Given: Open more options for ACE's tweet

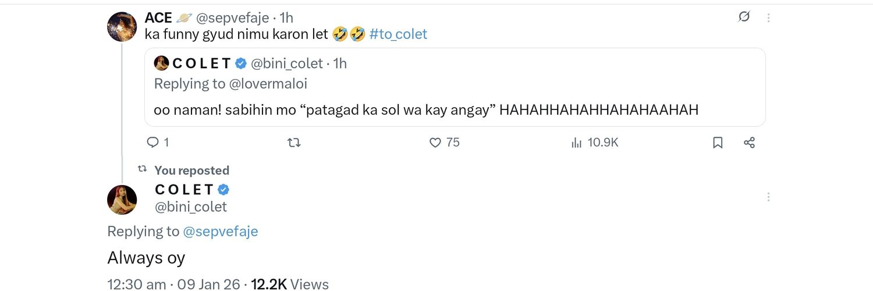Looking at the screenshot, I should (x=769, y=17).
